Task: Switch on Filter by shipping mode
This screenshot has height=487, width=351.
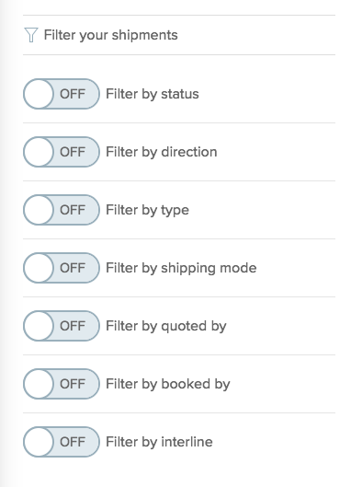Action: (x=62, y=268)
